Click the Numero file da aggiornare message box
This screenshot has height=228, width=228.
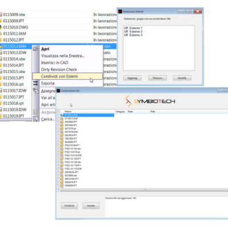click(x=166, y=207)
